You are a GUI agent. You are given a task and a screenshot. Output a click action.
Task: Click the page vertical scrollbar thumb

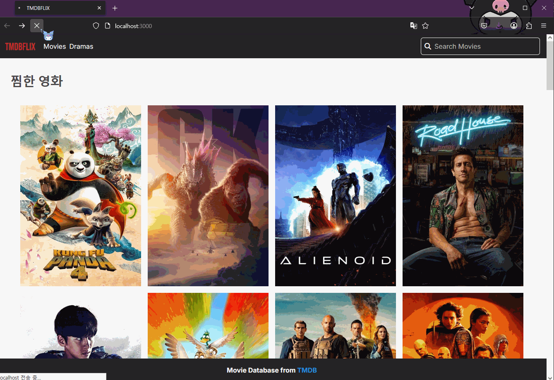pos(550,65)
